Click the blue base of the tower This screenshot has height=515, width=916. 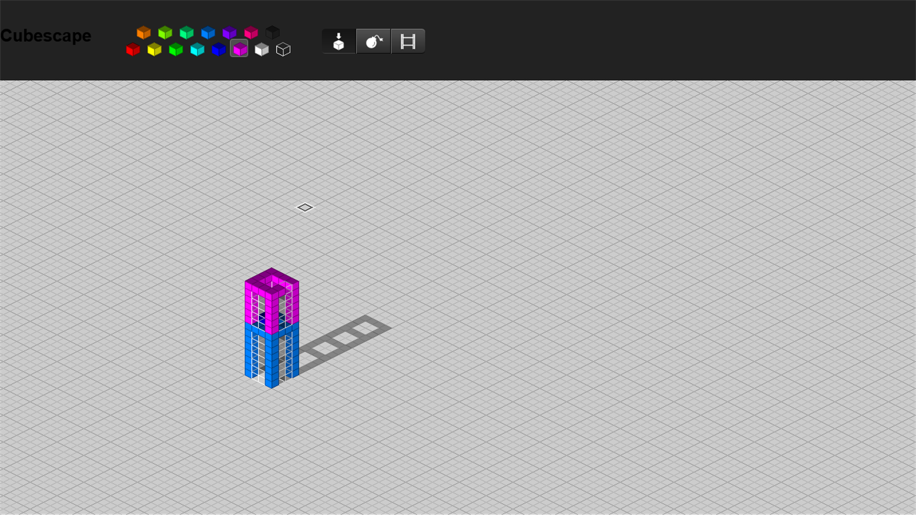(272, 354)
